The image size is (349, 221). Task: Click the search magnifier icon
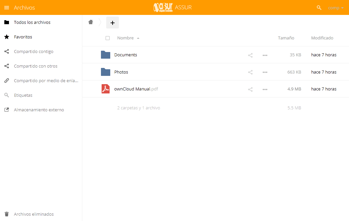[x=319, y=8]
